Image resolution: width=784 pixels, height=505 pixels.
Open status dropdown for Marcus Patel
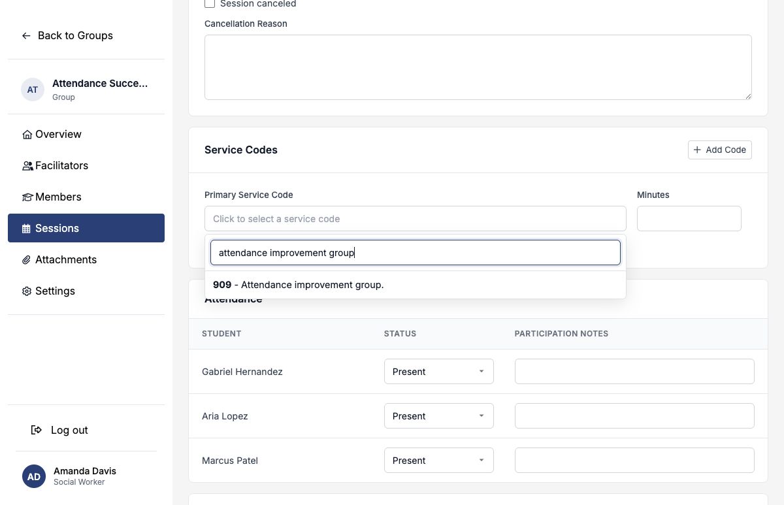pos(439,461)
